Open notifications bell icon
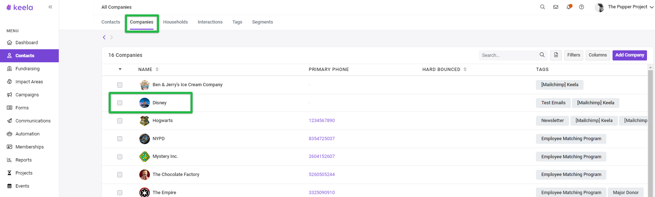The width and height of the screenshot is (655, 197). pyautogui.click(x=569, y=7)
